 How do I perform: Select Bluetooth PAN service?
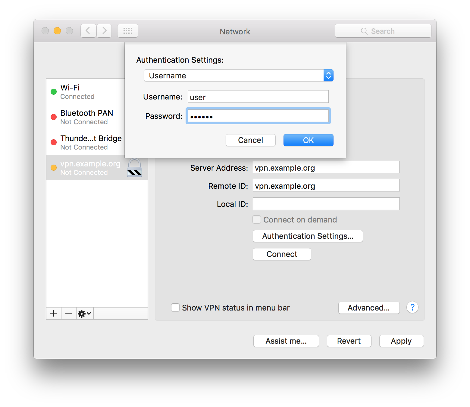click(86, 117)
